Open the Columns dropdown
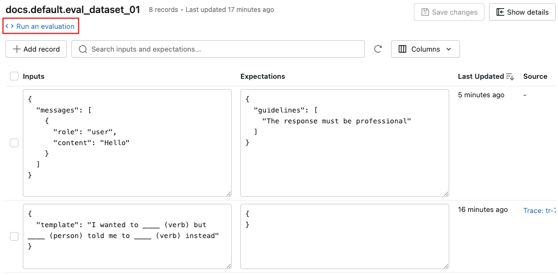 425,49
